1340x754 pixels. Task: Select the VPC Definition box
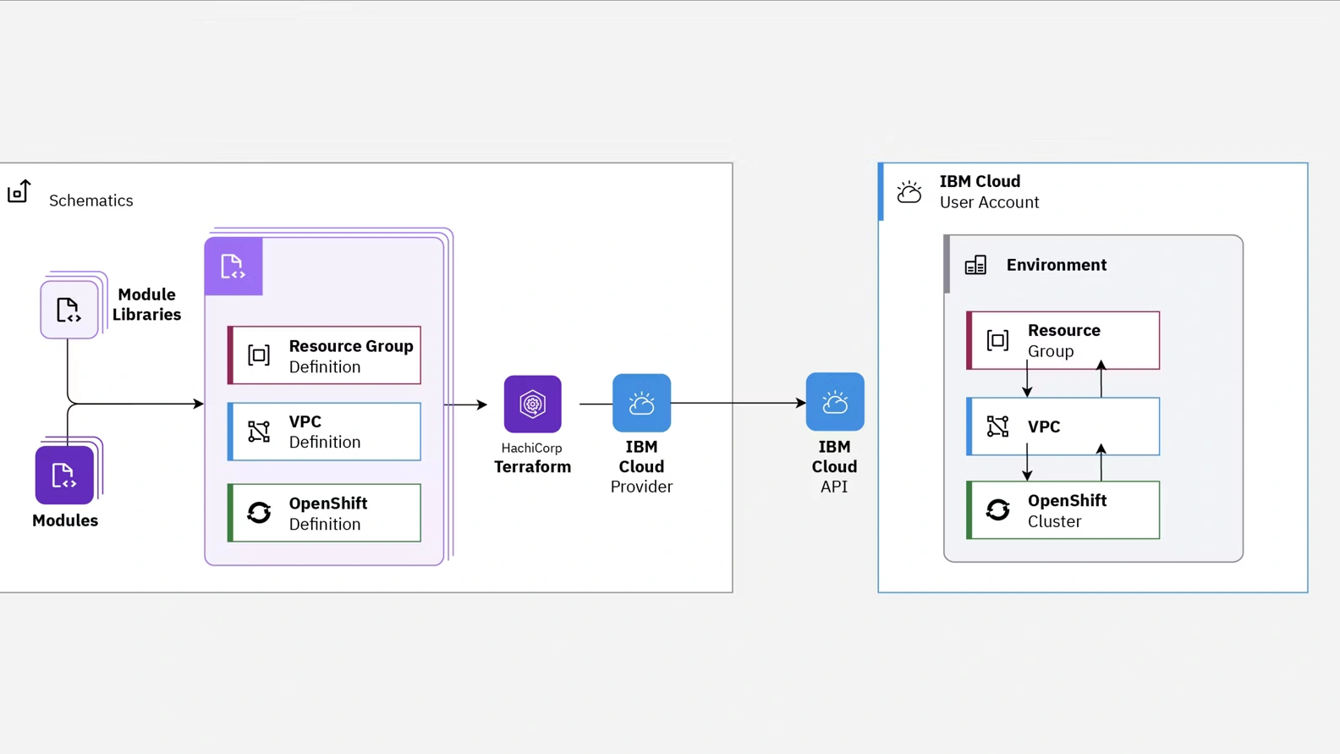click(325, 432)
